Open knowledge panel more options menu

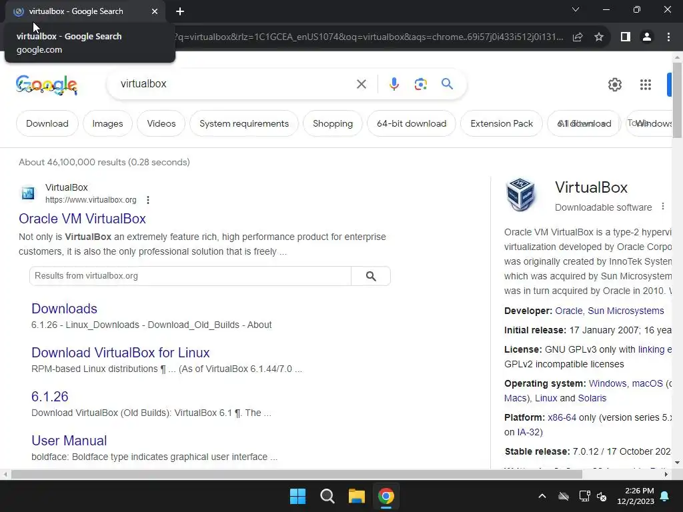(663, 207)
